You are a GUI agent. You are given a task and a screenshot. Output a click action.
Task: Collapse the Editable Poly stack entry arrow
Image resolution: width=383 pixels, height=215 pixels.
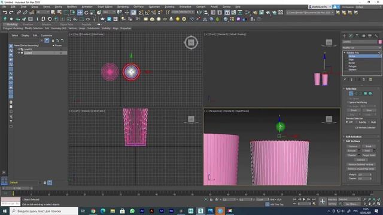click(345, 53)
